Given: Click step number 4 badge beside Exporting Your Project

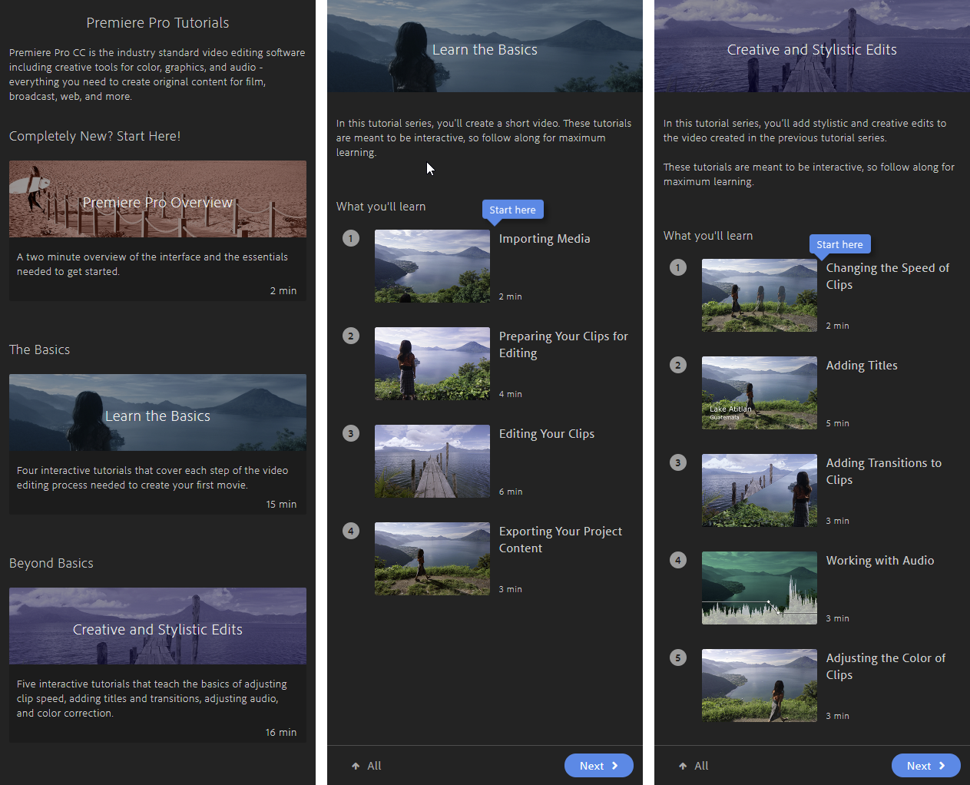Looking at the screenshot, I should point(351,531).
